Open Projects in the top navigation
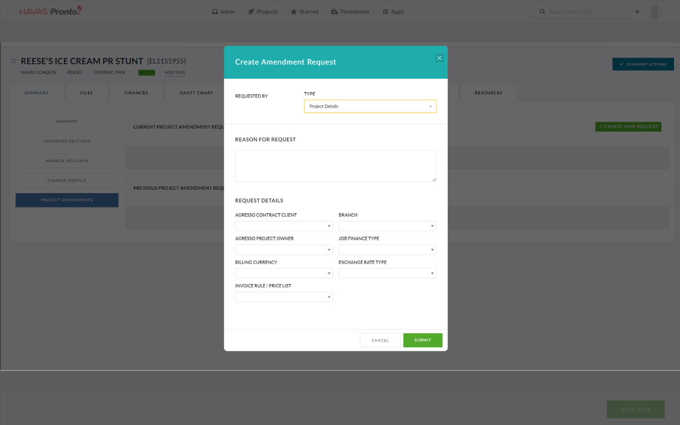This screenshot has height=425, width=680. tap(263, 12)
